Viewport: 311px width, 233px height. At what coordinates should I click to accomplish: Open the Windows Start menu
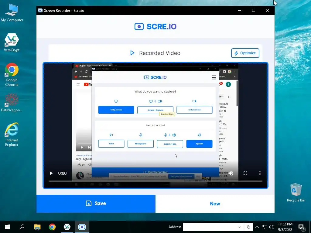pyautogui.click(x=7, y=227)
